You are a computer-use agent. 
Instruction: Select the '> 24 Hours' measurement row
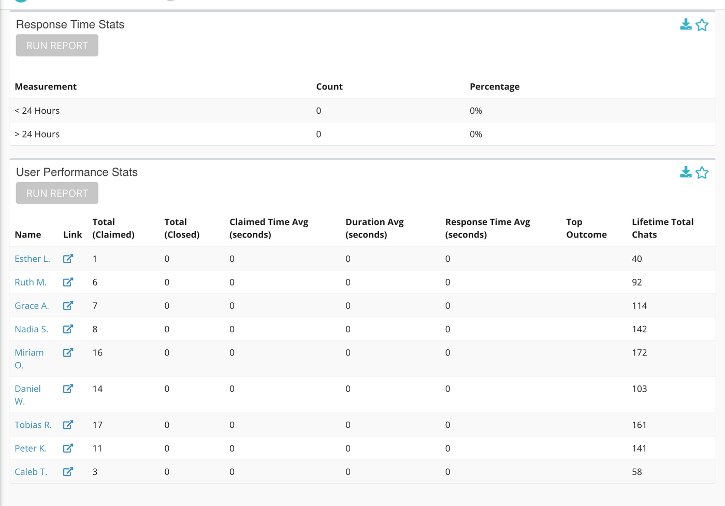click(363, 134)
